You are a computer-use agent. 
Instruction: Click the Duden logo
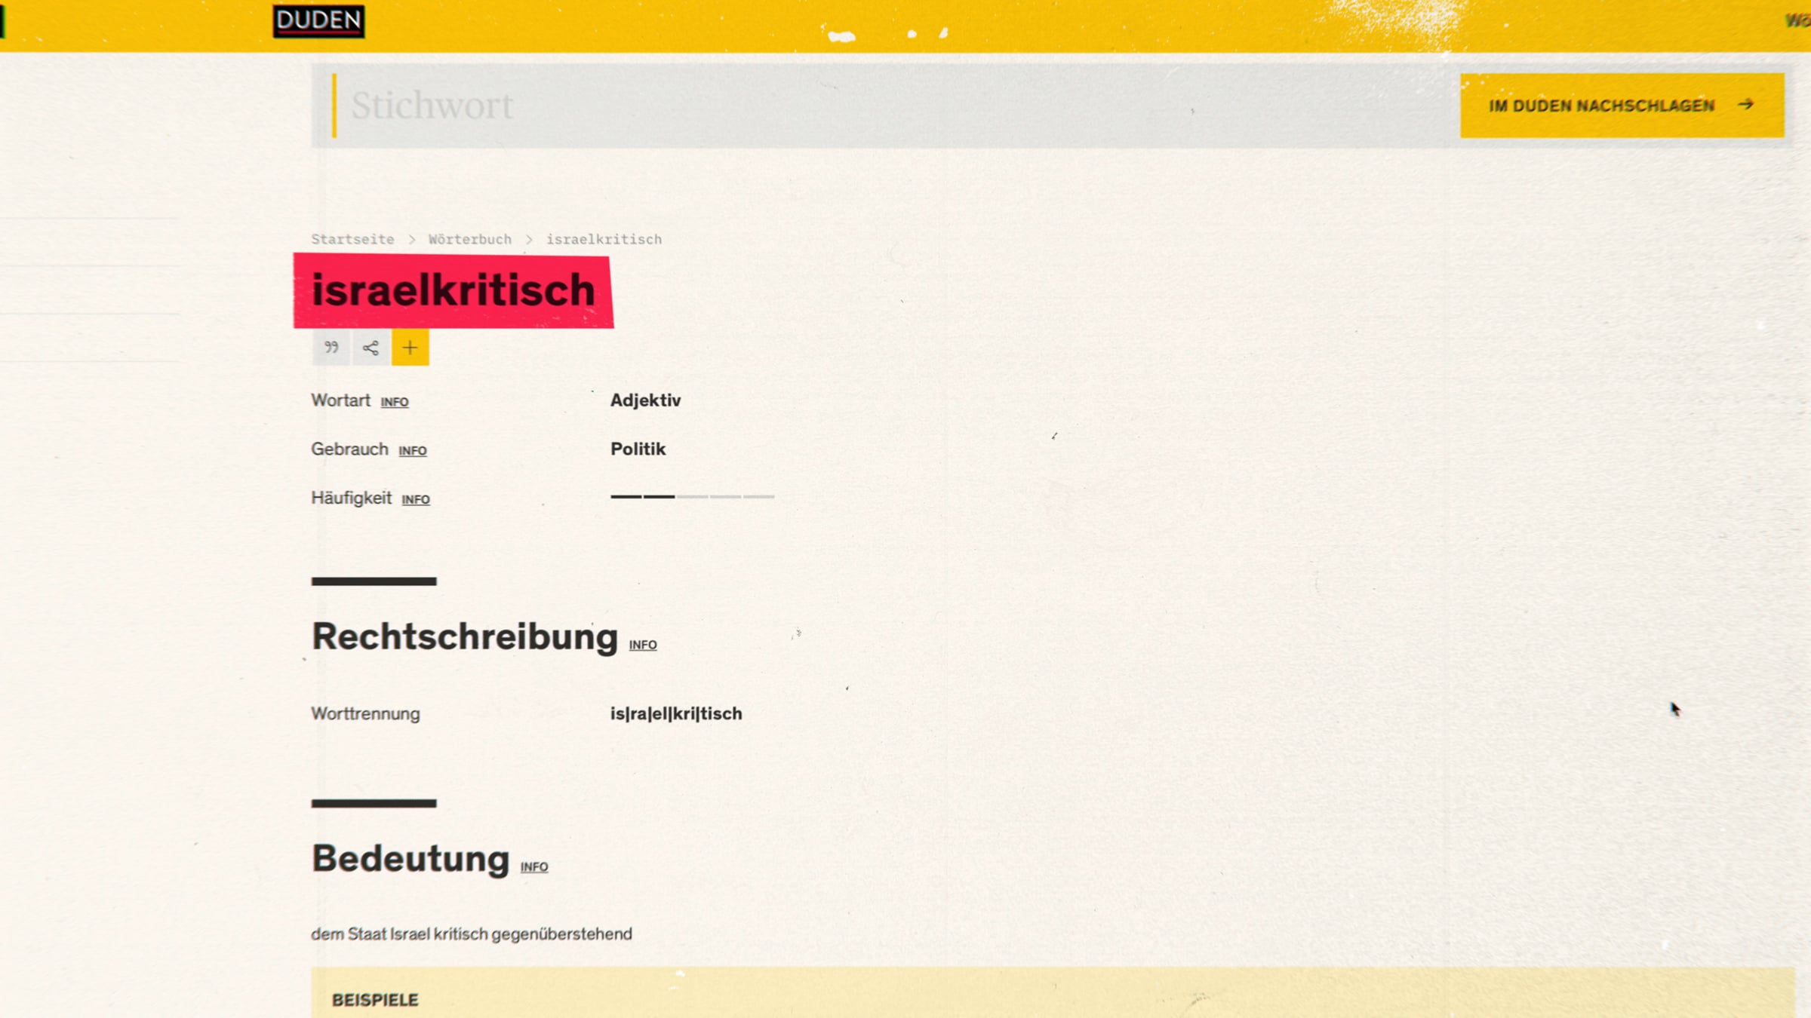pos(318,20)
